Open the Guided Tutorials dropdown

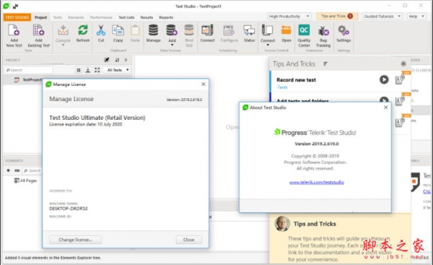pyautogui.click(x=382, y=17)
